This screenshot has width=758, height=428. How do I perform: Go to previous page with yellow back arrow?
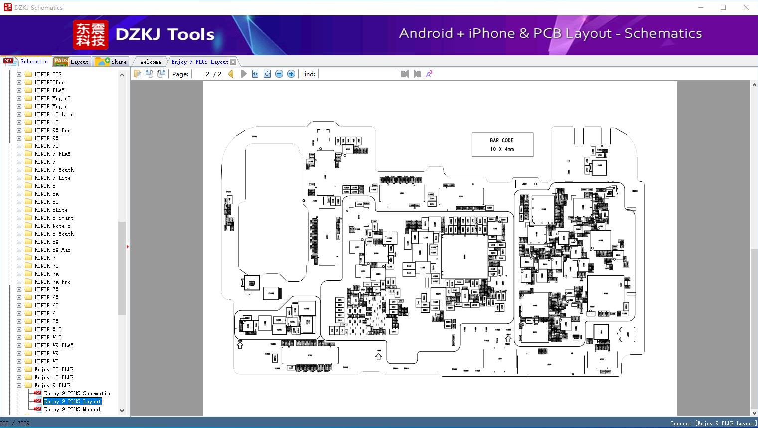230,73
